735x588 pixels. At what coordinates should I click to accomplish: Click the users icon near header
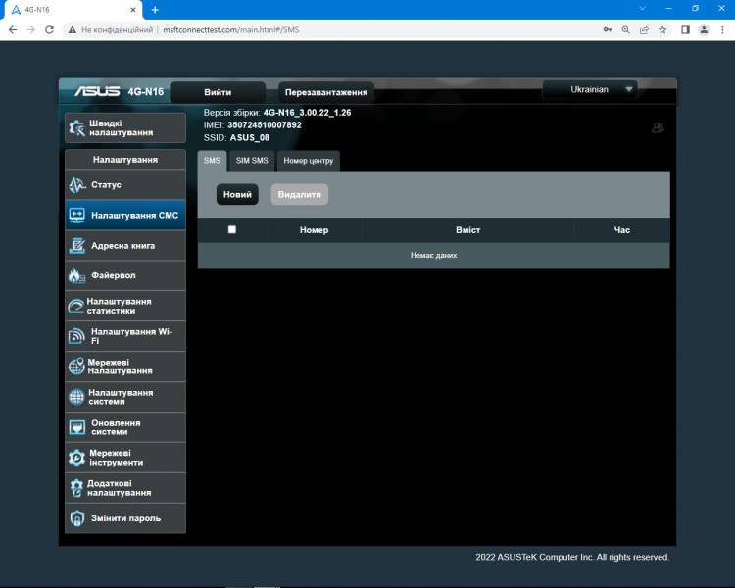(658, 127)
